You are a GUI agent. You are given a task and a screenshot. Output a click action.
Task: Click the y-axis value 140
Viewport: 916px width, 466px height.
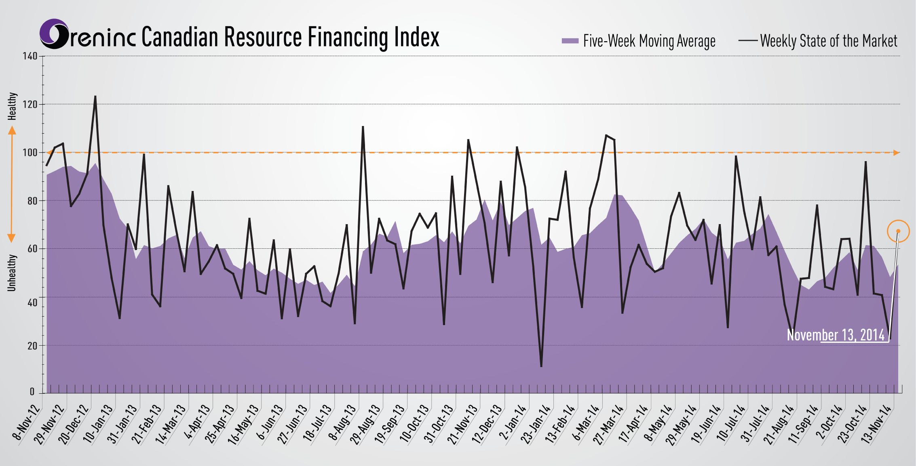[30, 56]
